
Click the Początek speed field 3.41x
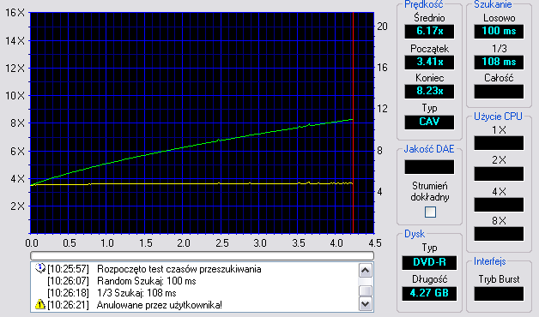click(429, 62)
